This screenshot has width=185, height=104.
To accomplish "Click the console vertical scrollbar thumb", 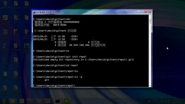I will tap(150, 21).
